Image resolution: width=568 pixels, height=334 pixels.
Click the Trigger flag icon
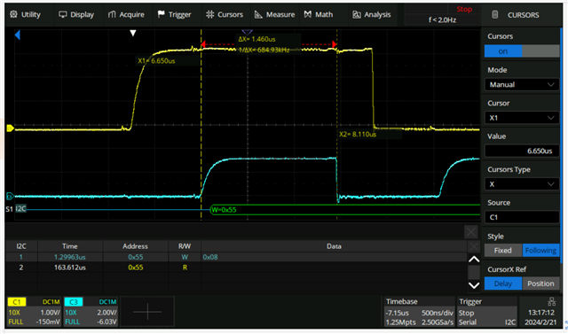coord(161,14)
